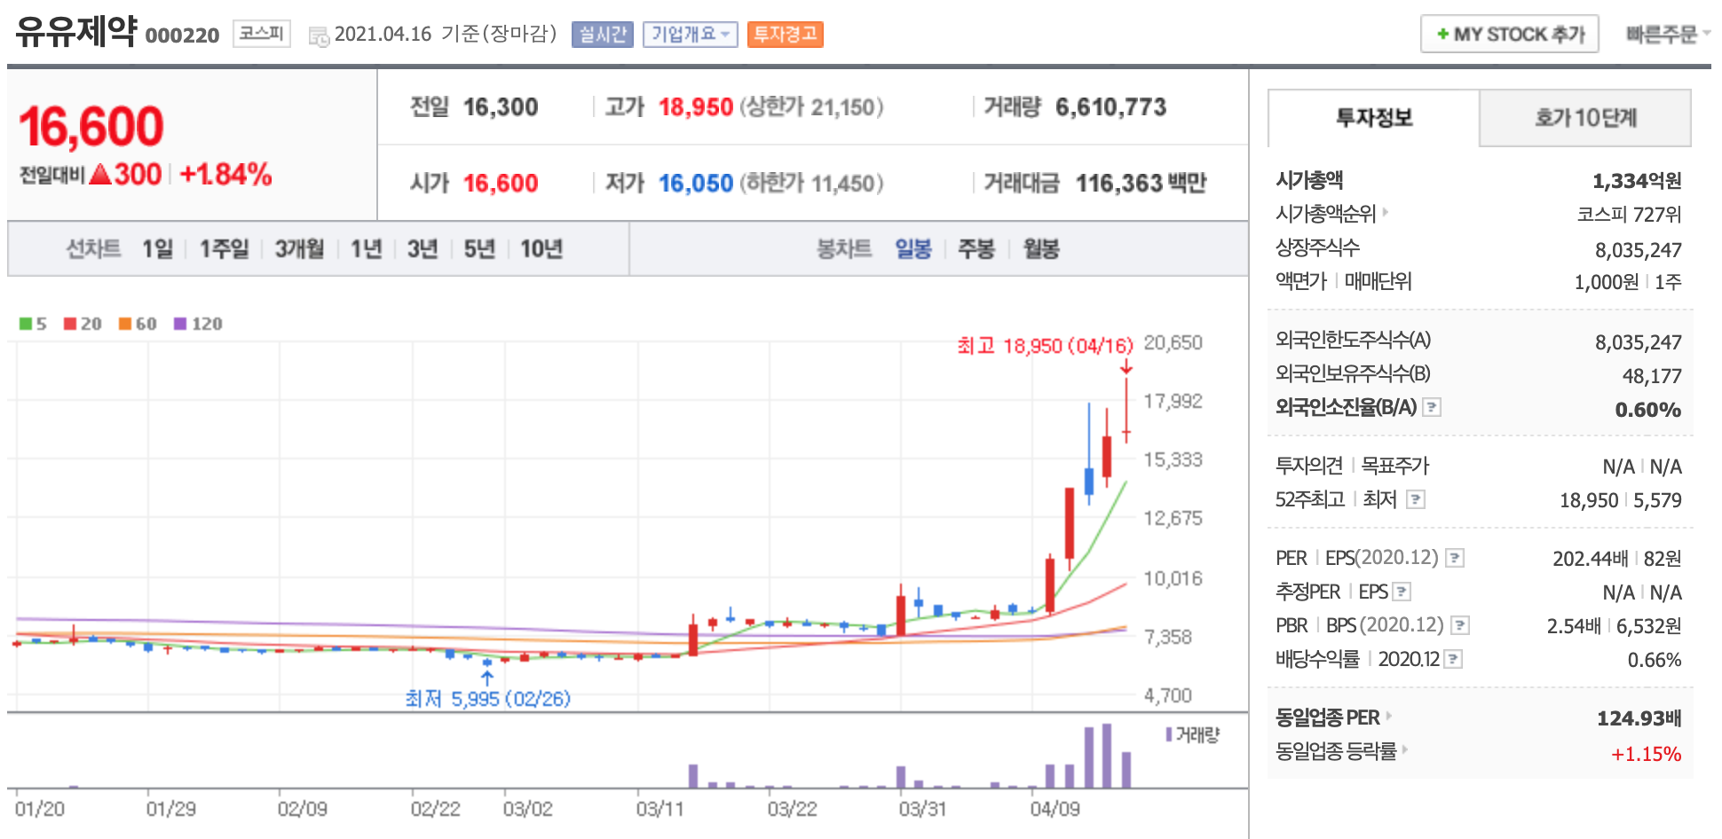Select the 1주일 line chart period

[x=224, y=249]
